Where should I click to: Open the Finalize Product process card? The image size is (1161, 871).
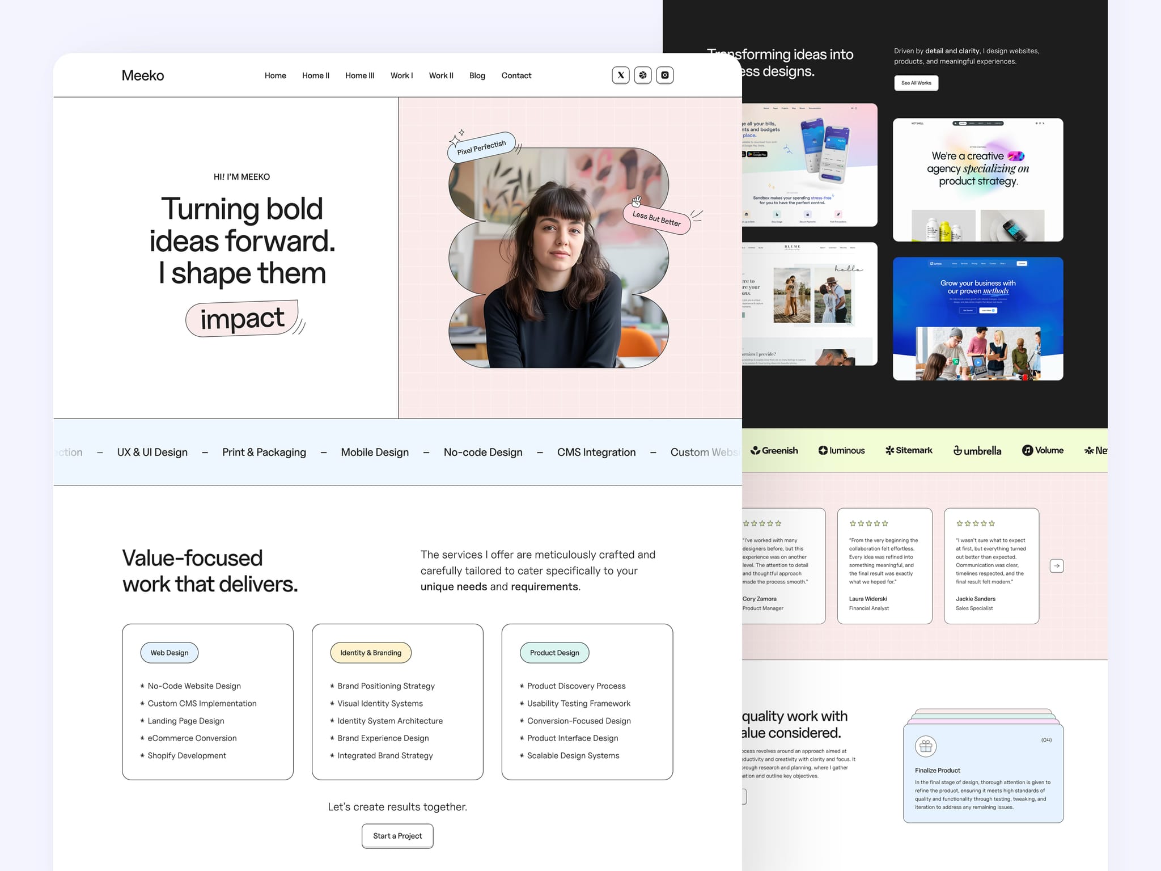983,773
